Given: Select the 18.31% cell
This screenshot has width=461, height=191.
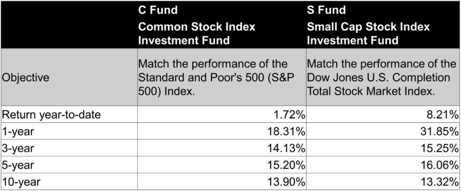Looking at the screenshot, I should coord(221,131).
